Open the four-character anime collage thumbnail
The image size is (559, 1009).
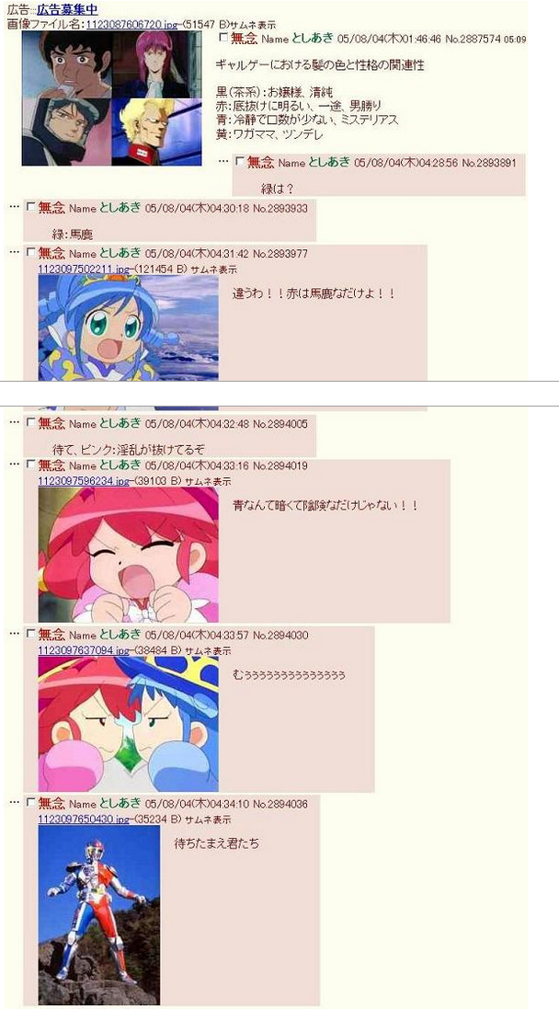112,98
